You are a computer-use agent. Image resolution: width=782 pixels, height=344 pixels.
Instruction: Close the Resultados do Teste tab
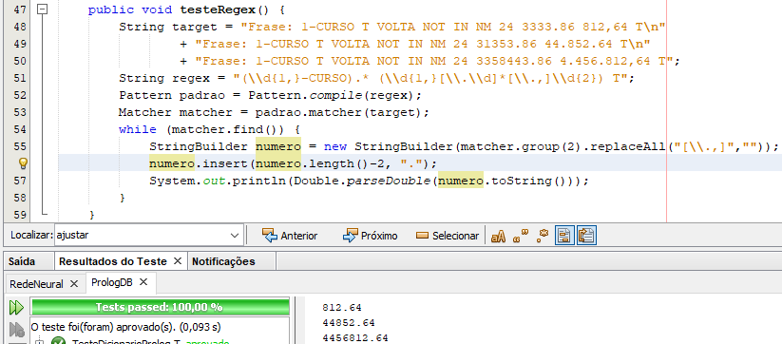point(178,261)
